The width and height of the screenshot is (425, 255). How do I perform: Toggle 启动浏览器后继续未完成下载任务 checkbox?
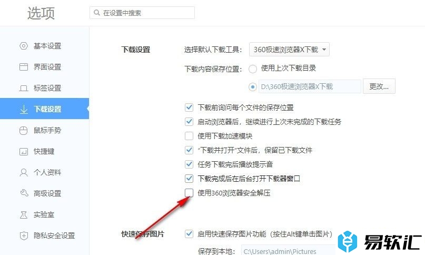coord(189,122)
